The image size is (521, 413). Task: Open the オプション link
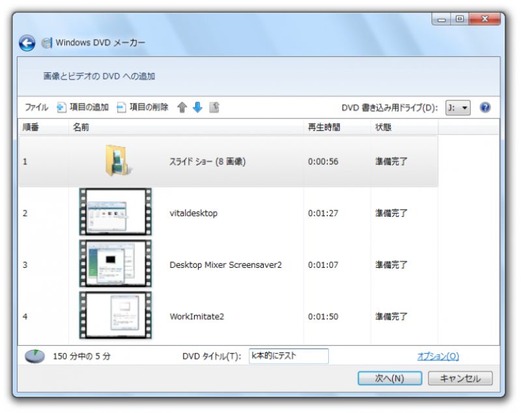click(x=439, y=356)
